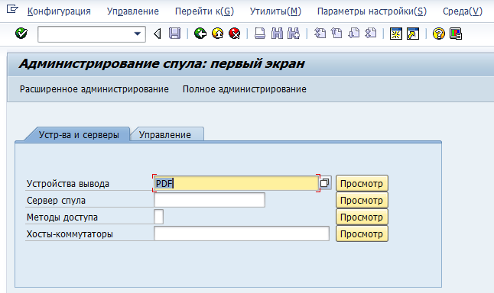The image size is (494, 293).
Task: Click the Find binoculars icon
Action: (x=277, y=34)
